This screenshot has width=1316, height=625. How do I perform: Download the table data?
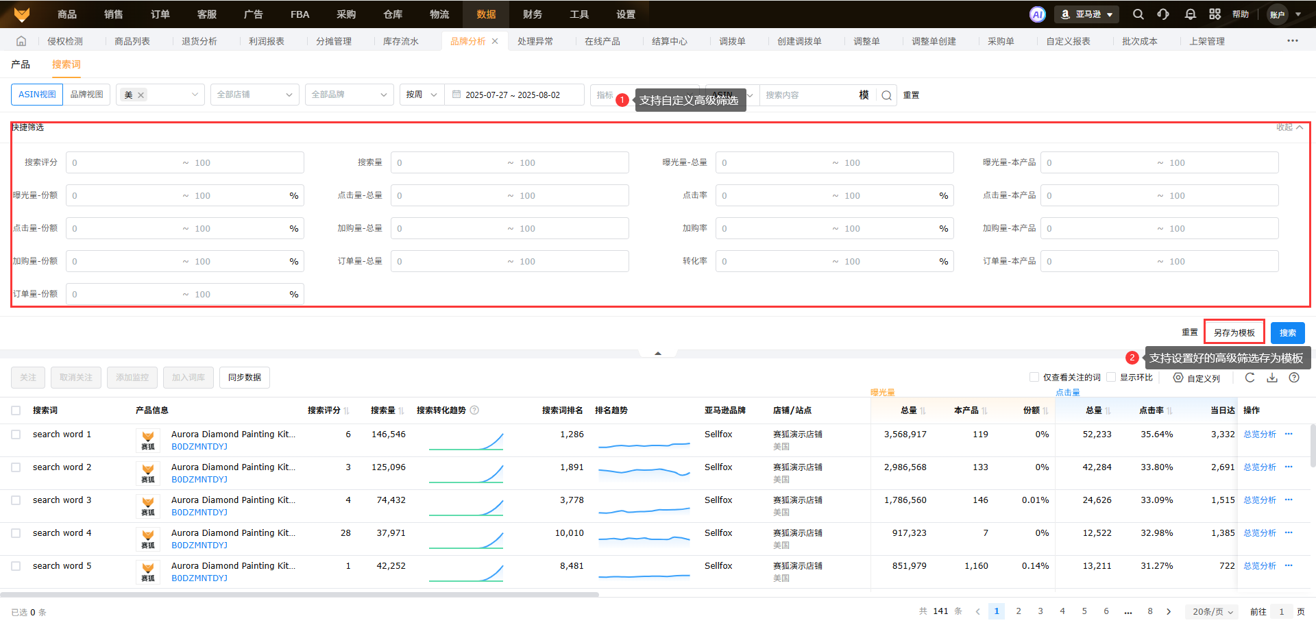pos(1271,378)
